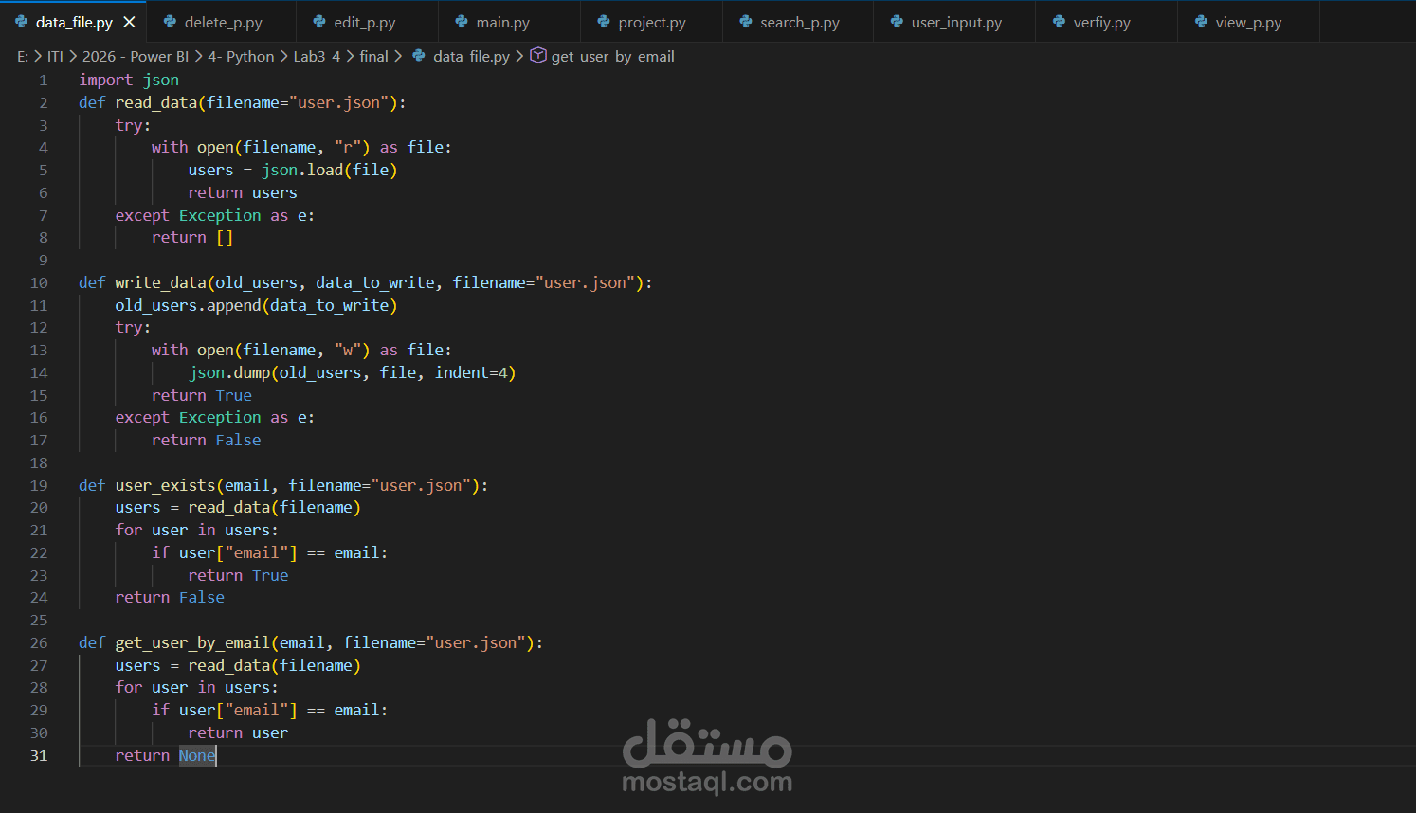Image resolution: width=1416 pixels, height=813 pixels.
Task: Click 'except Exception as e:' on line 16
Action: 215,418
